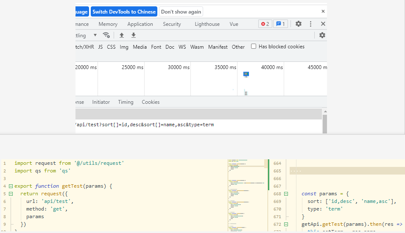Click the request URL api/test text

pyautogui.click(x=145, y=125)
